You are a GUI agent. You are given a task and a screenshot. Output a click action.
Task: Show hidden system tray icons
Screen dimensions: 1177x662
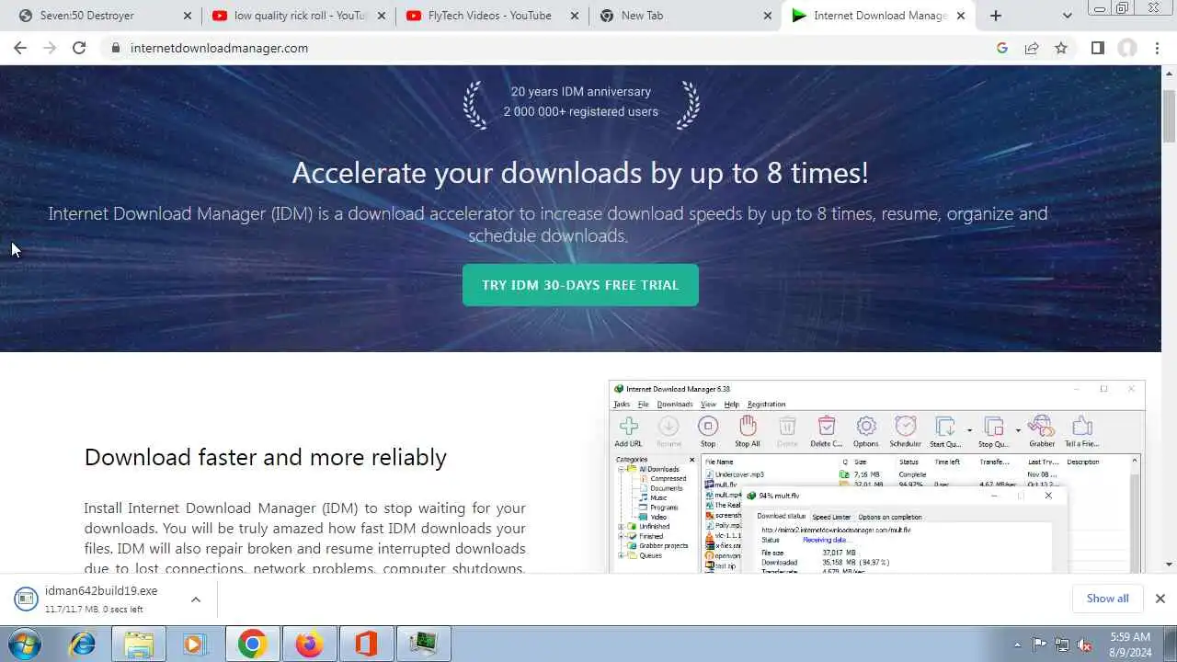[1017, 645]
